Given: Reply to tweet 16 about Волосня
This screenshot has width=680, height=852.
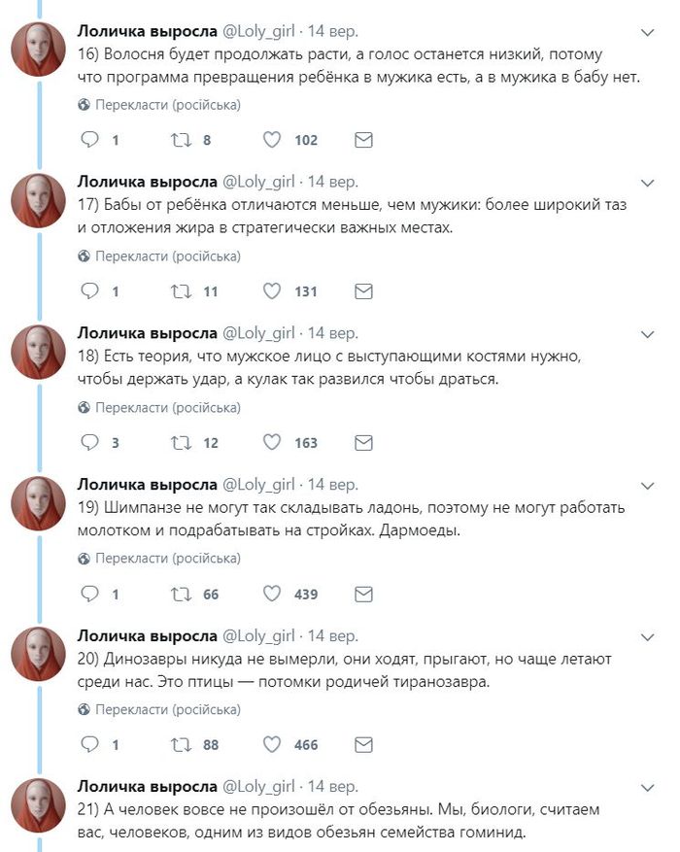Looking at the screenshot, I should click(x=89, y=140).
